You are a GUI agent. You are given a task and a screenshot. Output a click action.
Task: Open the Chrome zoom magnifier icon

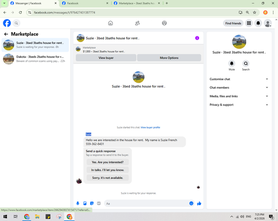pos(247,12)
